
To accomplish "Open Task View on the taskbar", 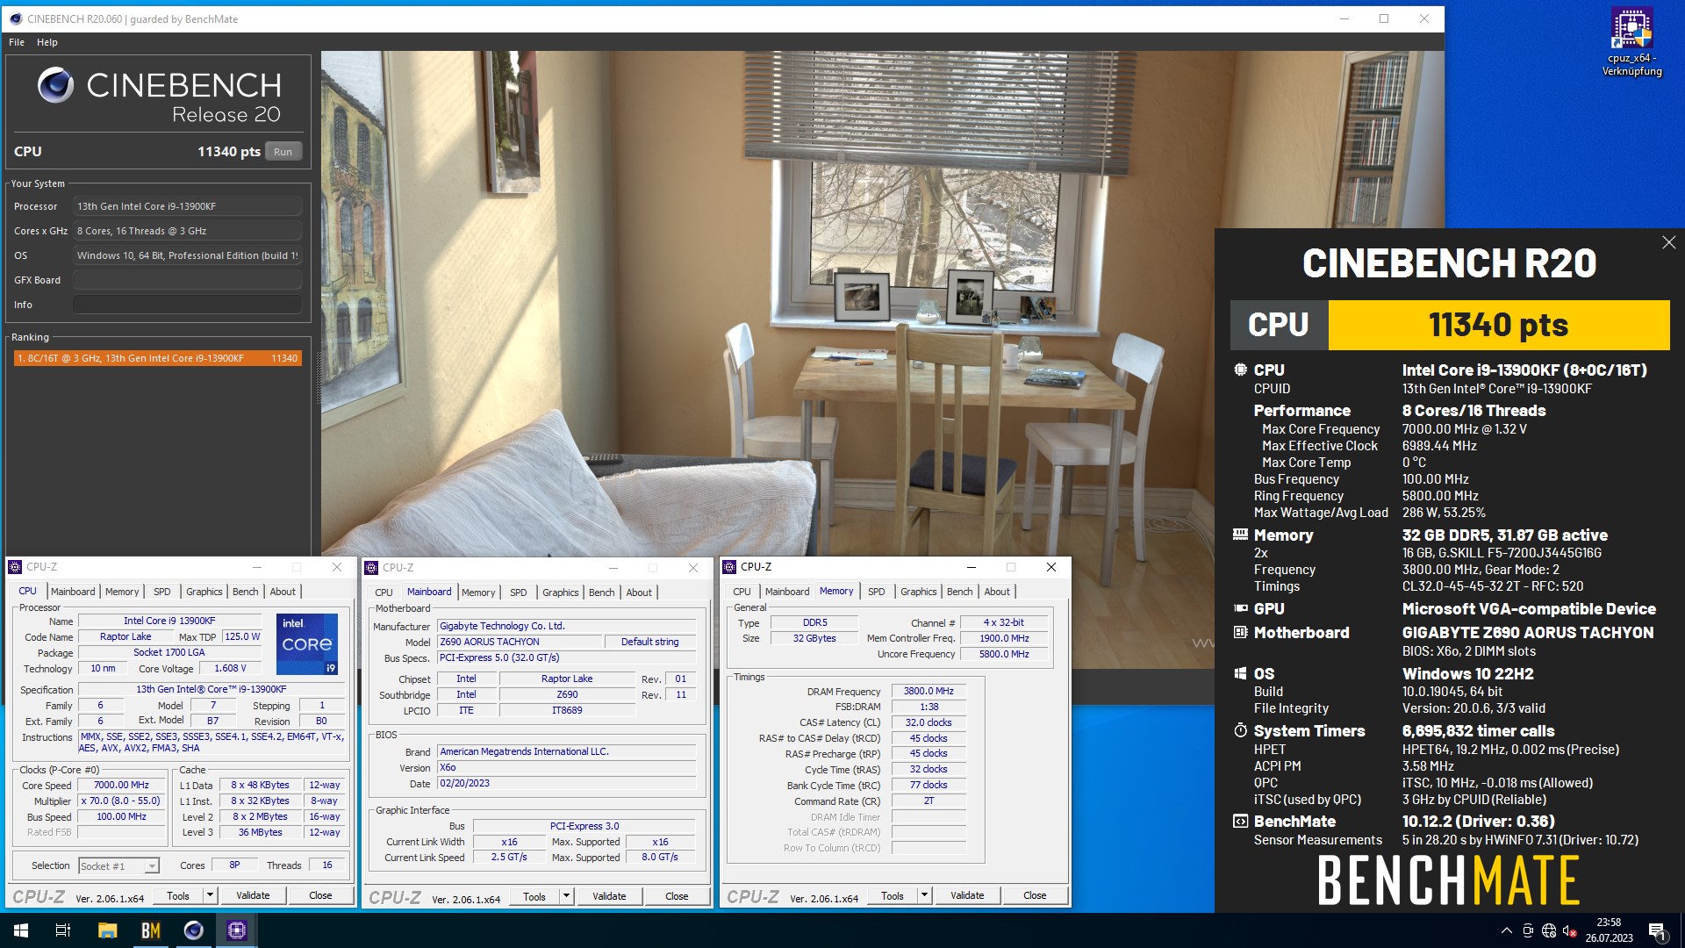I will [63, 930].
